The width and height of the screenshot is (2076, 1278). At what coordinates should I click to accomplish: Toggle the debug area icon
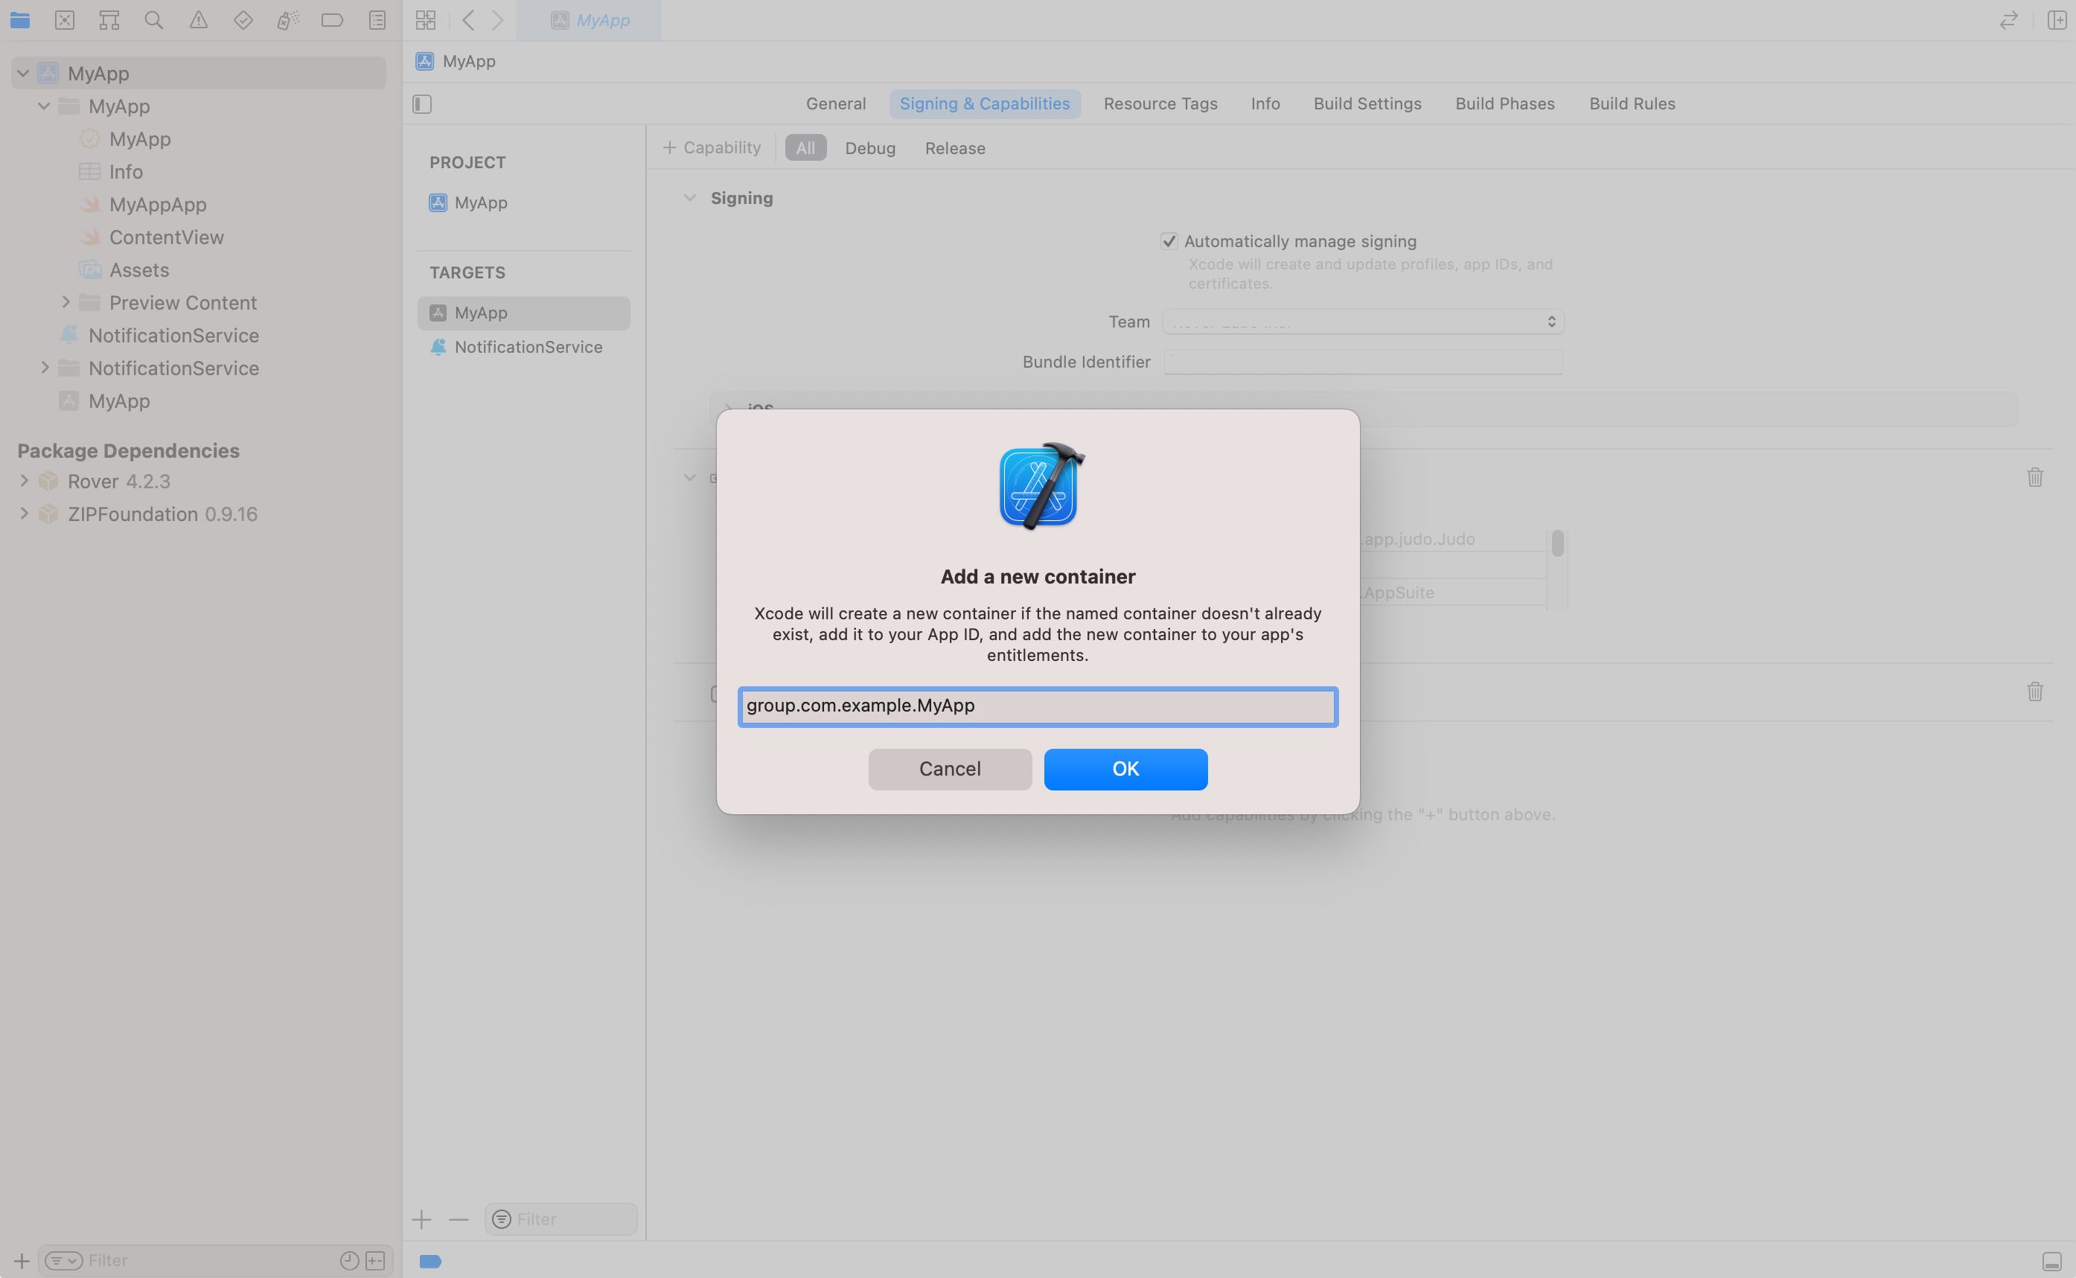[x=2051, y=1261]
